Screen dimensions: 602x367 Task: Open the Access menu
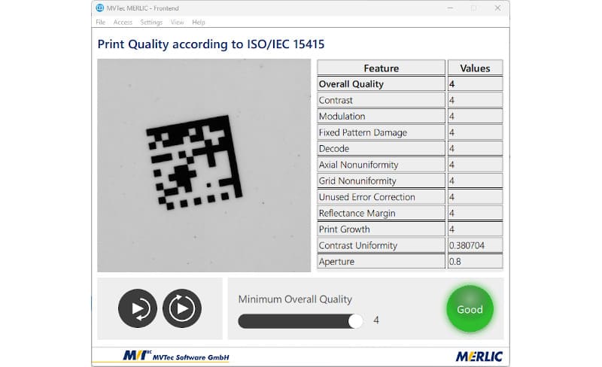pyautogui.click(x=123, y=23)
